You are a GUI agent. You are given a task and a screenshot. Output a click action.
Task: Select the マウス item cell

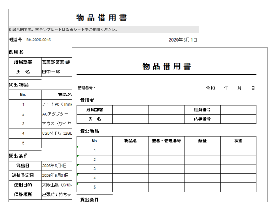coord(57,124)
